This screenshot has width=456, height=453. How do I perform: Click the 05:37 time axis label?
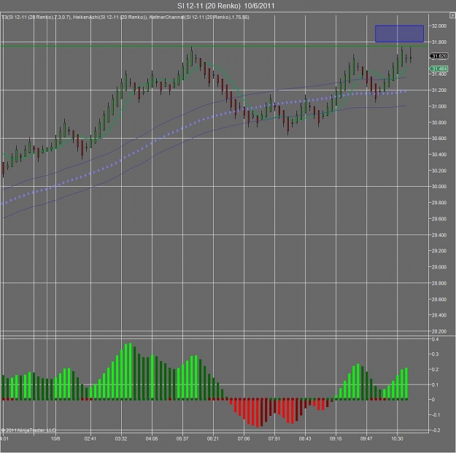182,438
